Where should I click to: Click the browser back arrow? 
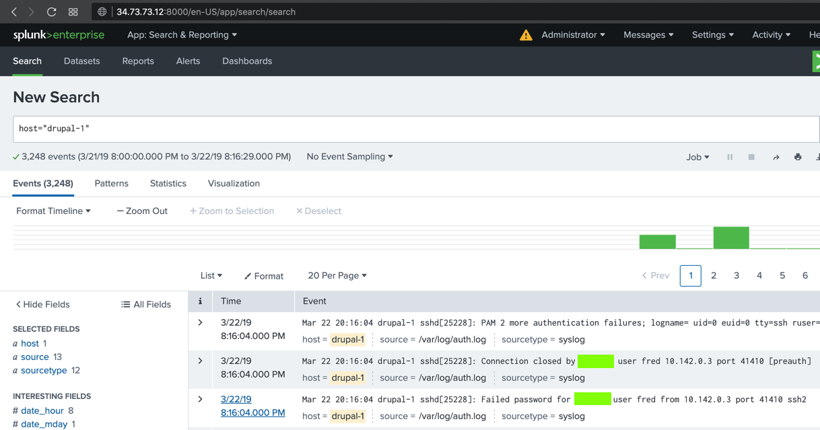pos(14,12)
